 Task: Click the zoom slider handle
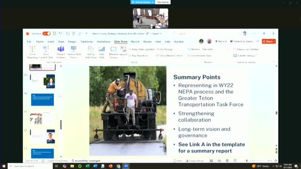coord(246,161)
